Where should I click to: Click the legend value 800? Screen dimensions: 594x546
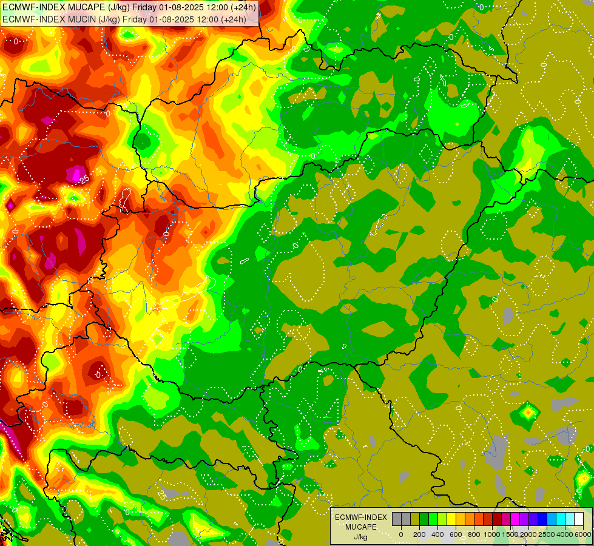click(x=474, y=534)
